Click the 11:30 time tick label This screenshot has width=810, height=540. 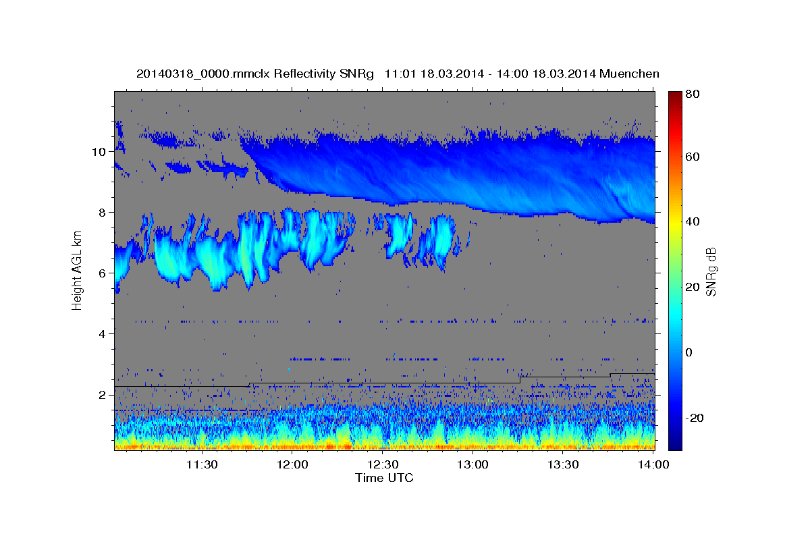click(x=202, y=465)
